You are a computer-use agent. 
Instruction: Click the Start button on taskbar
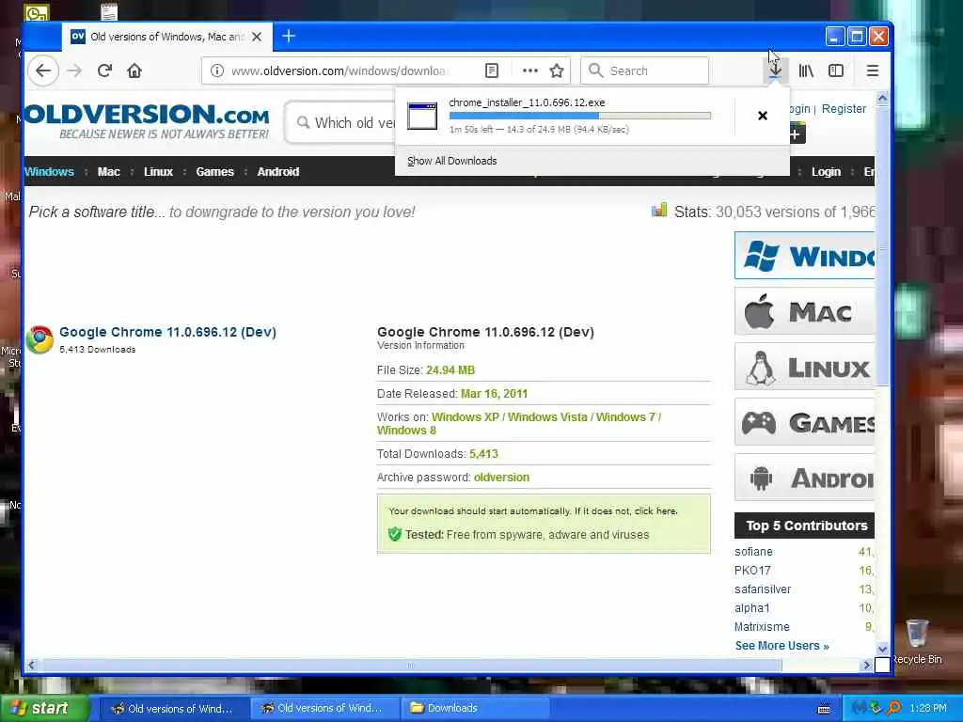[43, 709]
